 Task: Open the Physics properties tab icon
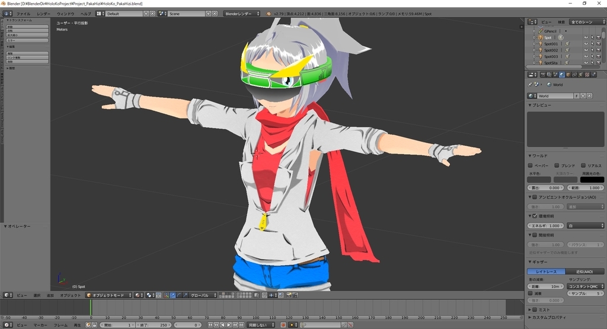[x=593, y=75]
